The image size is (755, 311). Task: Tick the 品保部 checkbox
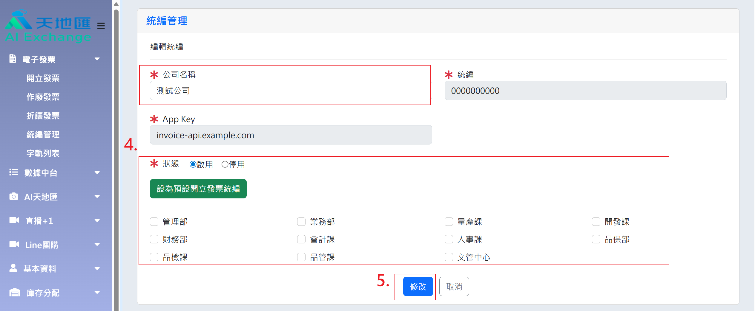click(596, 239)
